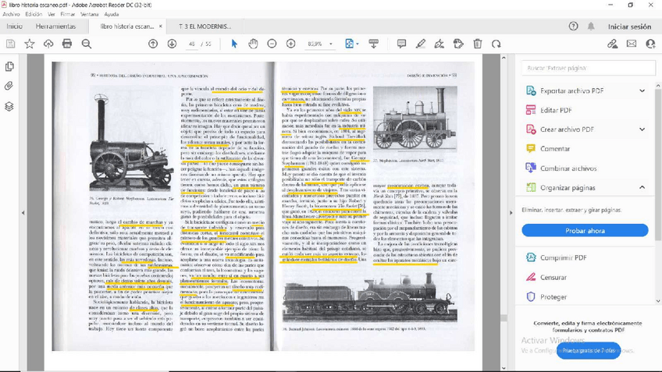The height and width of the screenshot is (372, 662).
Task: Open the zoom percentage dropdown
Action: point(330,44)
